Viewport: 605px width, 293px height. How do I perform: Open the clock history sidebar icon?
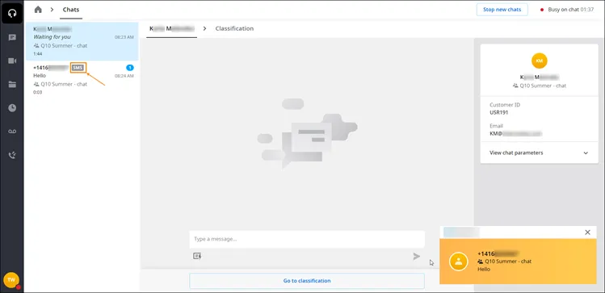[12, 108]
